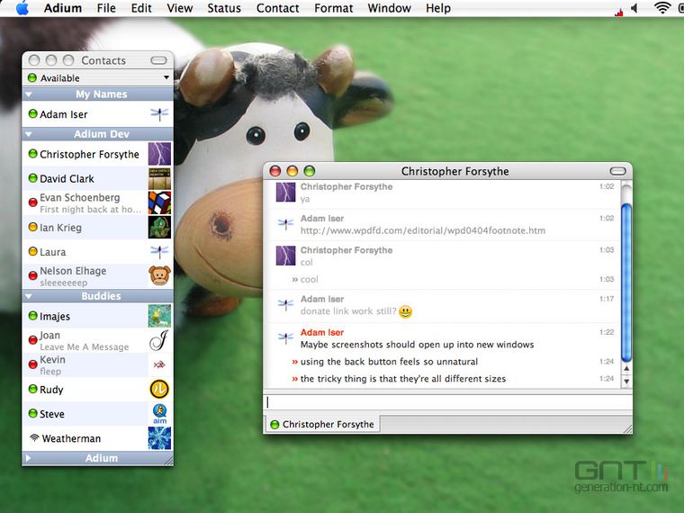684x513 pixels.
Task: Click the message text input field
Action: point(447,402)
